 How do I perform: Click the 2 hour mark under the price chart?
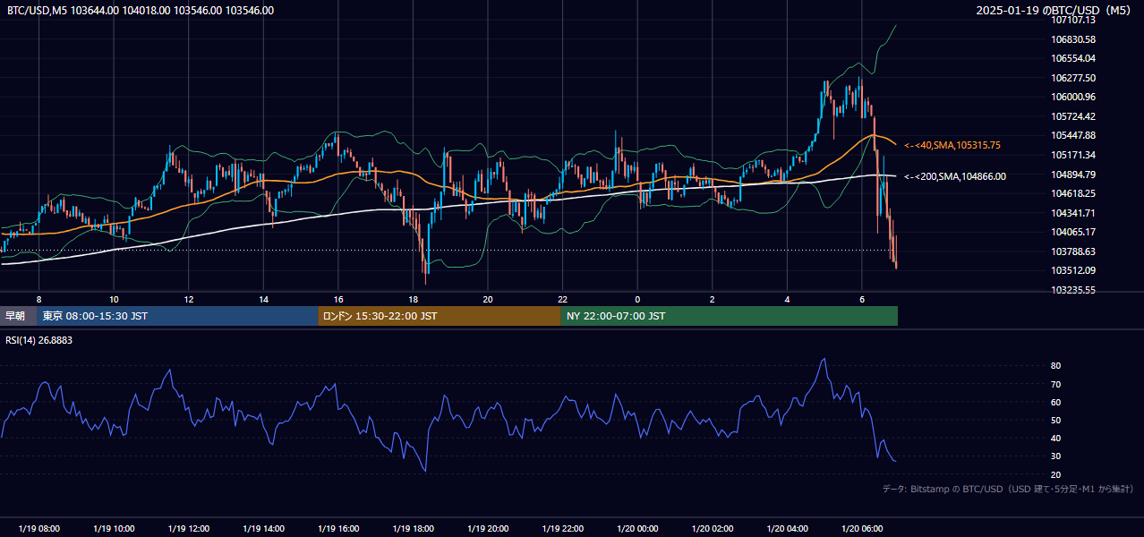[713, 299]
